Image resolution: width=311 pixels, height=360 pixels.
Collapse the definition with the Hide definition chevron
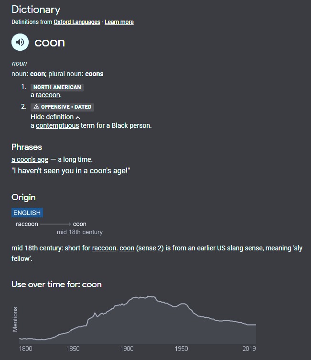[x=78, y=117]
